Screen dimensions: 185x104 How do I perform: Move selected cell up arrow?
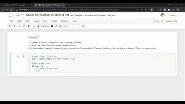34,26
